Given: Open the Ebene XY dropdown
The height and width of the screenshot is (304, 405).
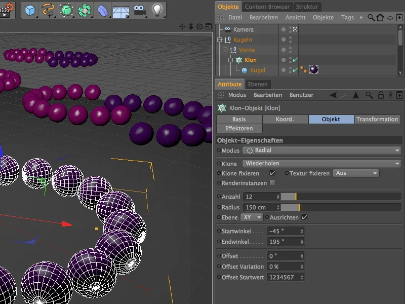Looking at the screenshot, I should pos(252,217).
